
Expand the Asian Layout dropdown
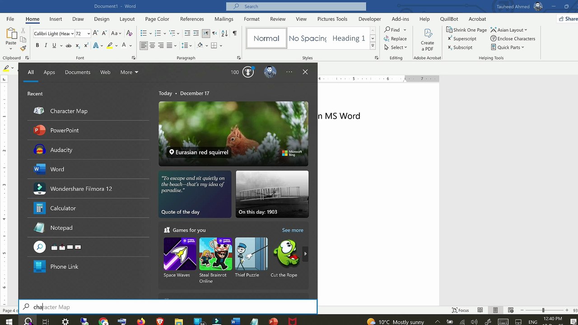508,30
